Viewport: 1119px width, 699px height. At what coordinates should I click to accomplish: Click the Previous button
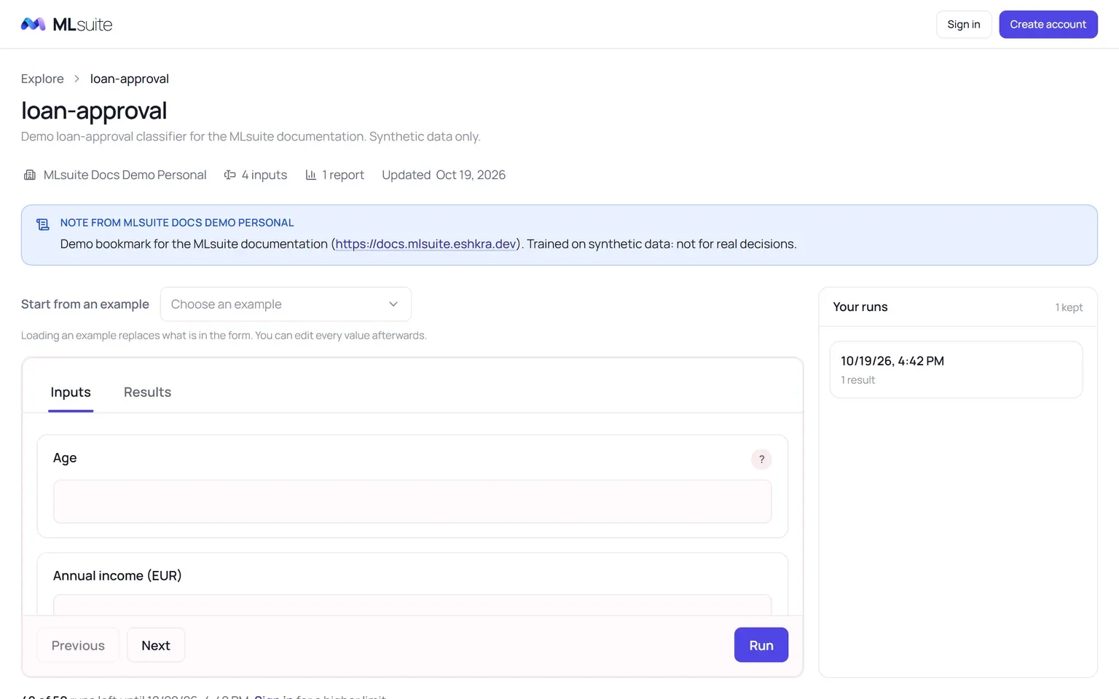[x=78, y=645]
